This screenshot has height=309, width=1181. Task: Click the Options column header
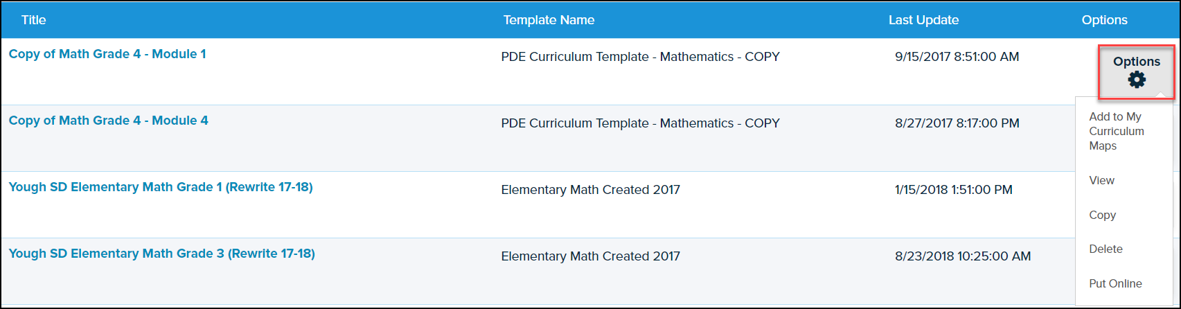1104,20
